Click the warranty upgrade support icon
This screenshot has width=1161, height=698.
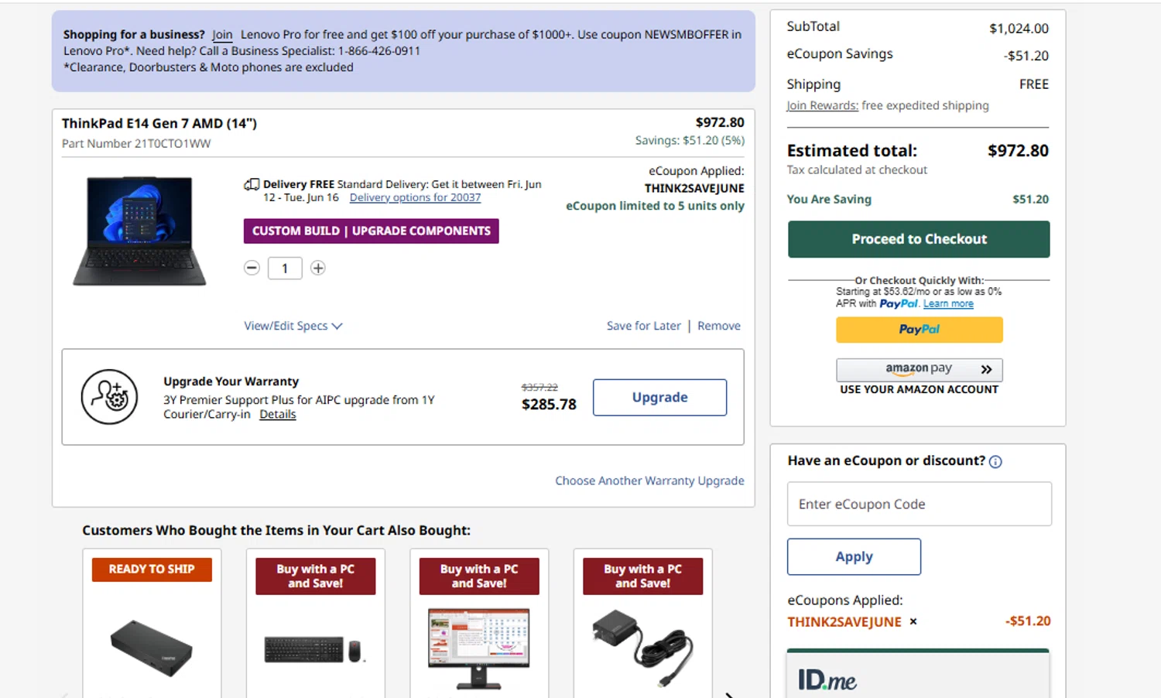[x=109, y=397]
